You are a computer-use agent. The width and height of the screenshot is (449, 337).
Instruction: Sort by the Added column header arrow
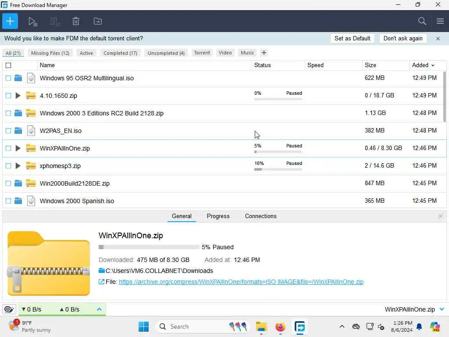(433, 65)
